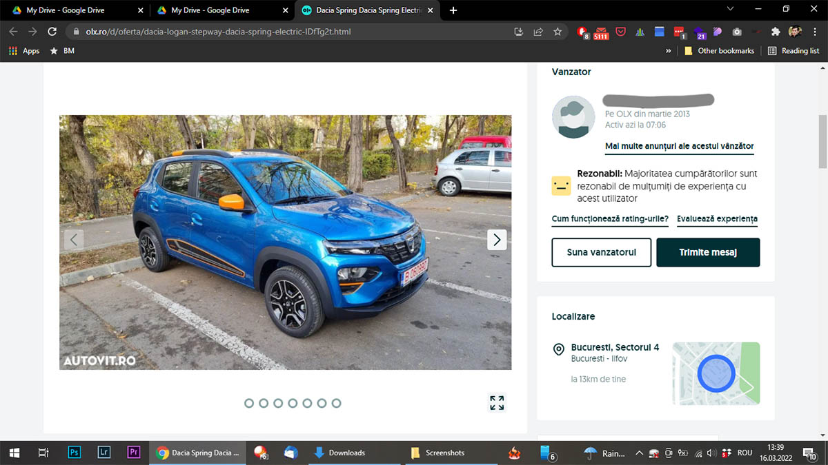This screenshot has width=828, height=465.
Task: Select the first gallery dot
Action: [x=249, y=403]
